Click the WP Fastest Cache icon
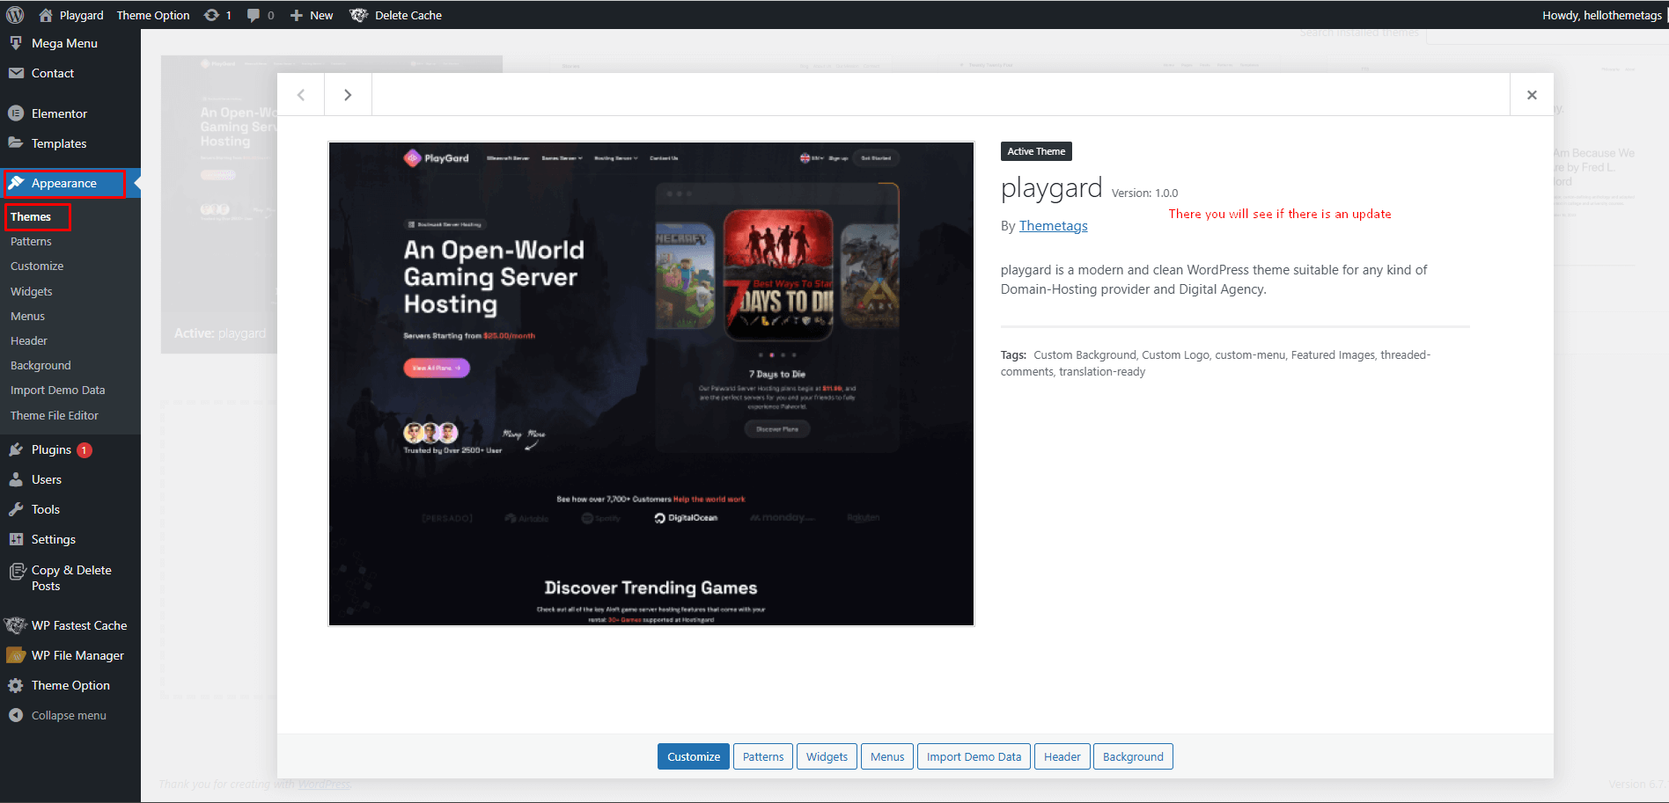Image resolution: width=1669 pixels, height=803 pixels. [x=15, y=625]
